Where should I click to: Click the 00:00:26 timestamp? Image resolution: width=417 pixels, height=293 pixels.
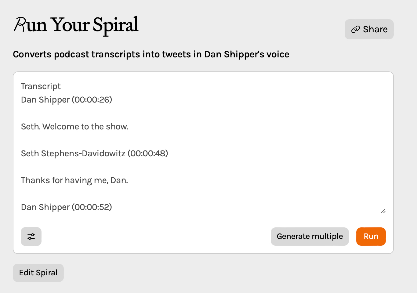pos(92,100)
